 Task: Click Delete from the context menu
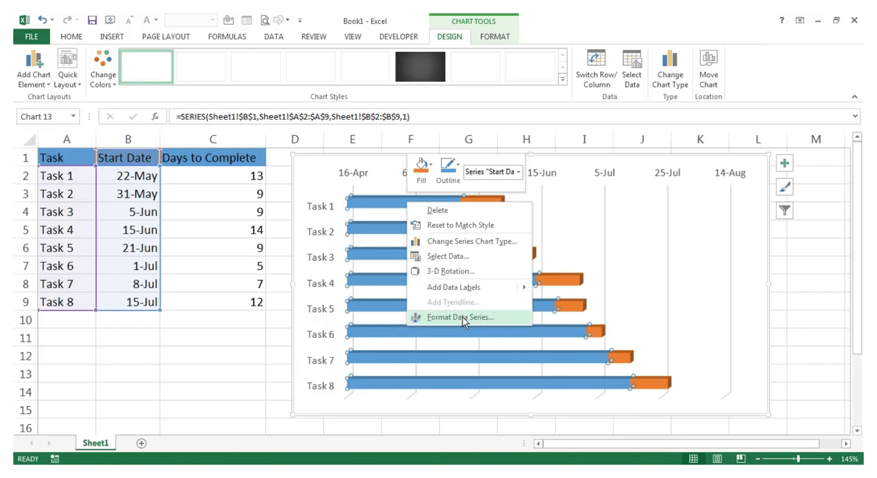coord(438,209)
